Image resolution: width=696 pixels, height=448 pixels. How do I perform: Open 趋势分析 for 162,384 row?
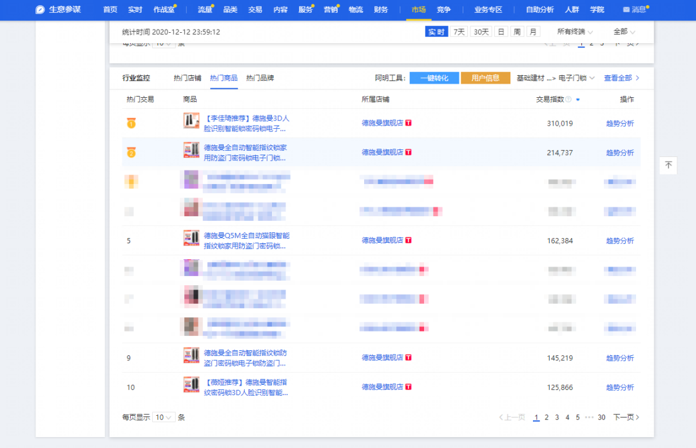click(x=620, y=241)
